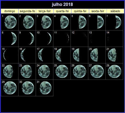The image size is (125, 113).
Task: Click the gibbous moon on day 22
Action: point(8,71)
